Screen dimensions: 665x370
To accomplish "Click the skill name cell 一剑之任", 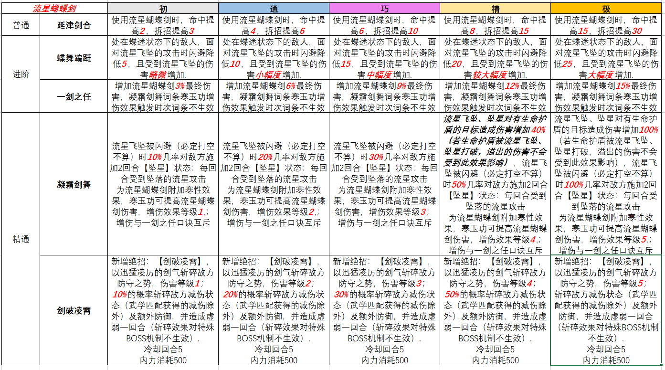I will pyautogui.click(x=74, y=96).
